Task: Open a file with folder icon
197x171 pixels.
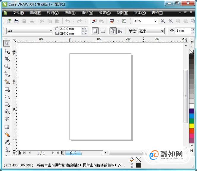Action: 16,21
